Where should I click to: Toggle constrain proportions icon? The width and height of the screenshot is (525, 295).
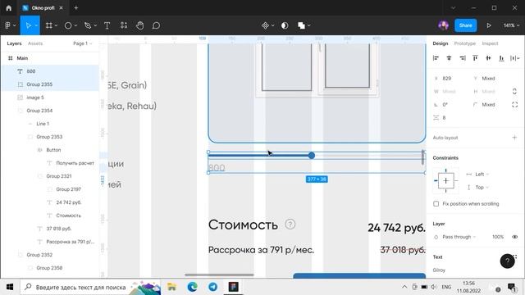(514, 91)
